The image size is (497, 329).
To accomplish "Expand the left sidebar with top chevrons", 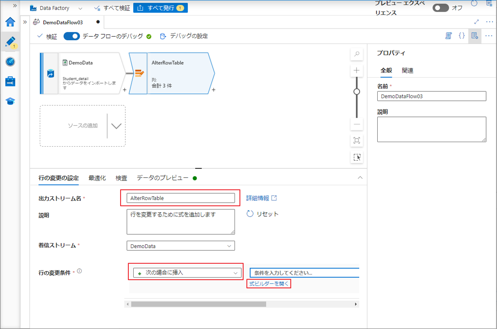I will (x=14, y=6).
